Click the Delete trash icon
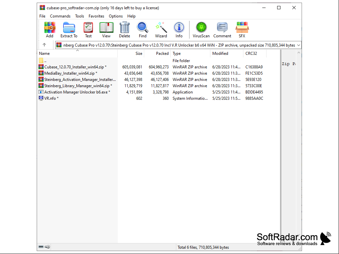 125,27
